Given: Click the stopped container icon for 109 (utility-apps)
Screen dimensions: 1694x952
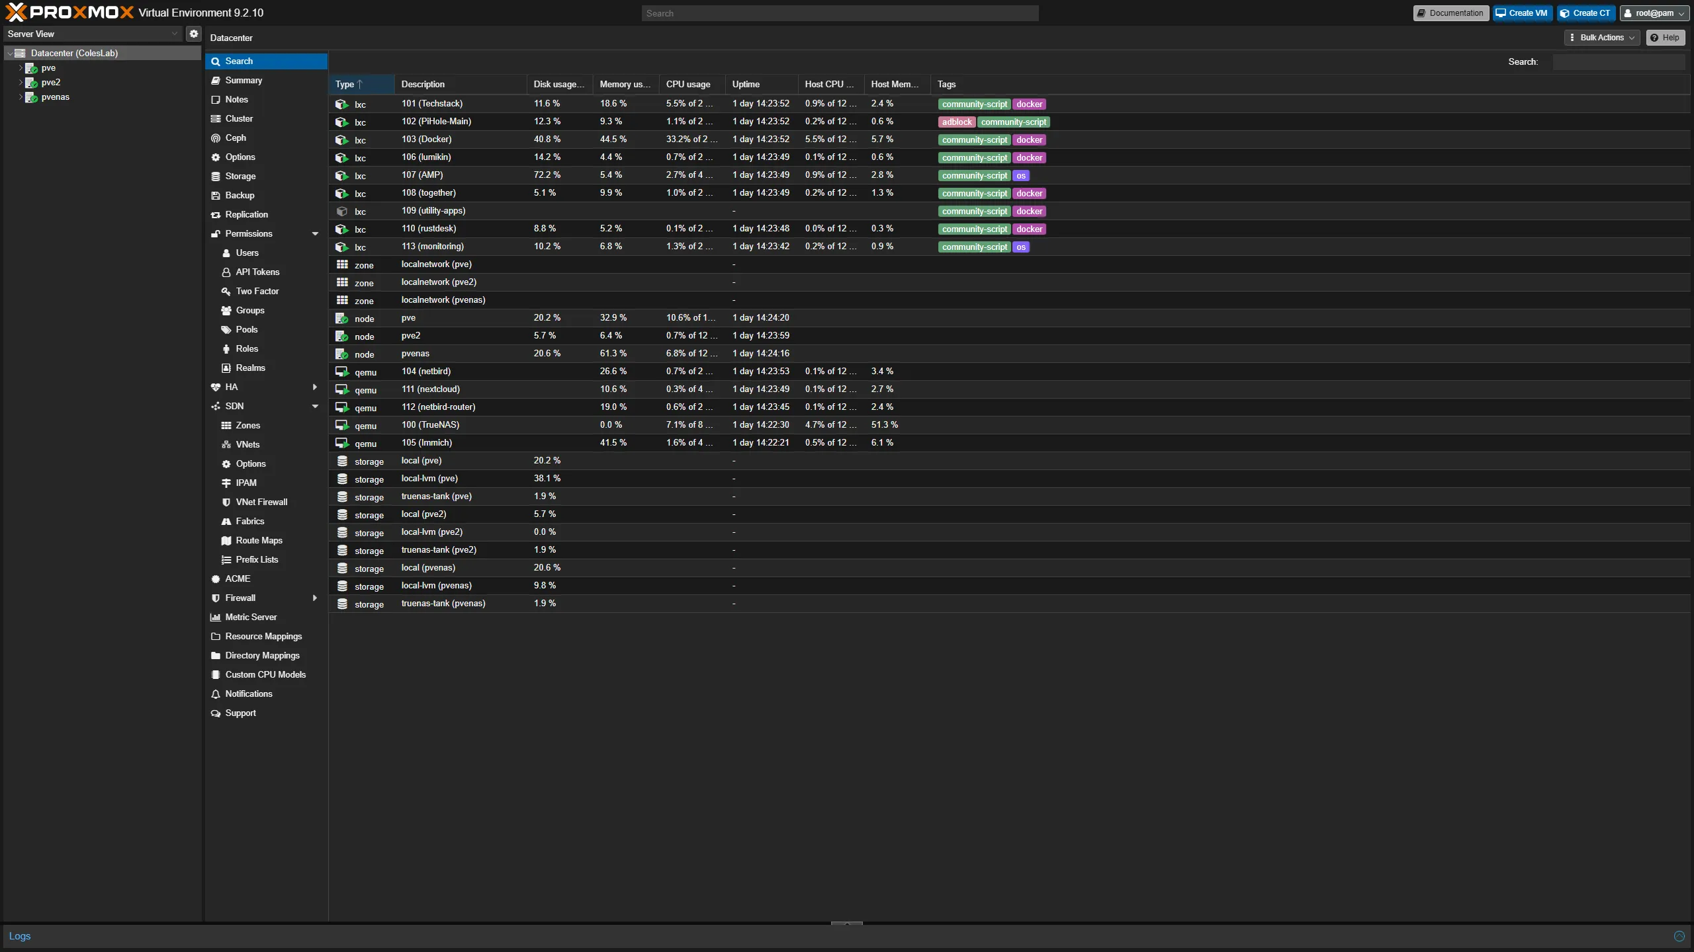Looking at the screenshot, I should 341,211.
